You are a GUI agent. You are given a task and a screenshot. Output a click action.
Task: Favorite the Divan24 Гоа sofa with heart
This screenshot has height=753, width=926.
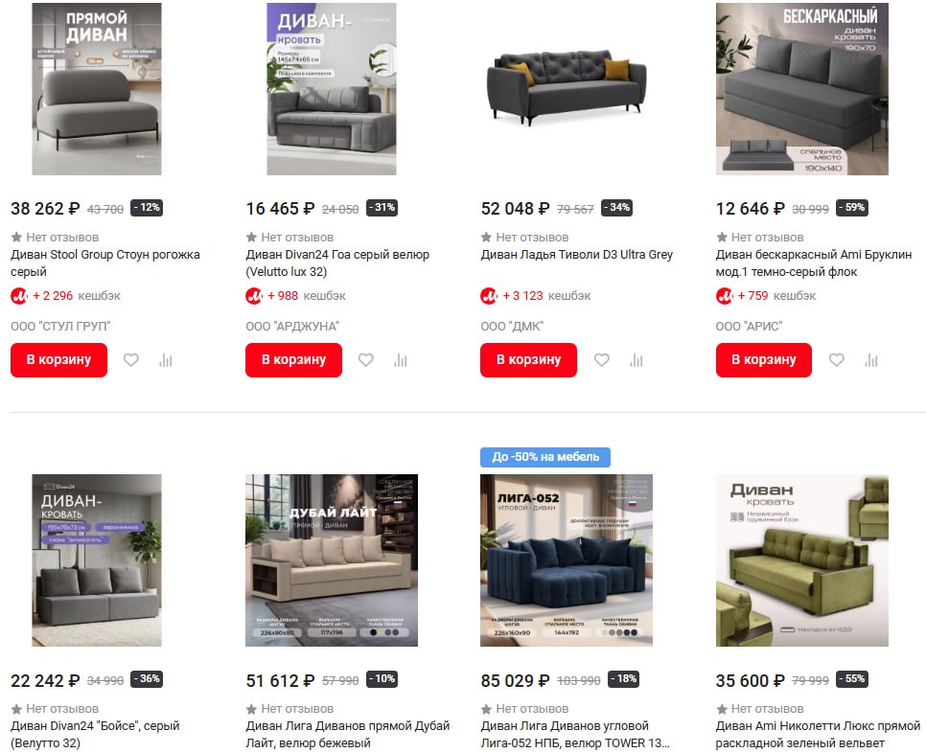click(x=366, y=360)
